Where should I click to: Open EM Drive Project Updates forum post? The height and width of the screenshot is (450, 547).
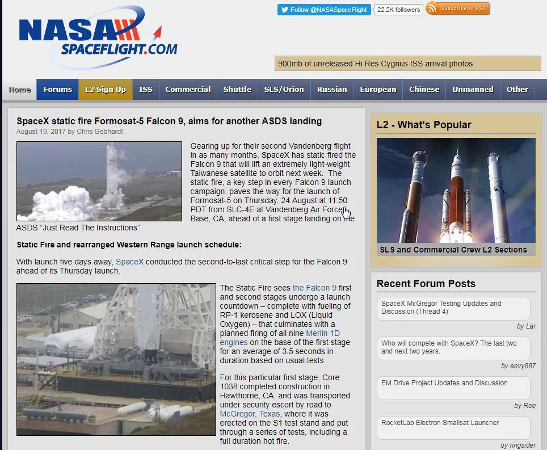point(453,388)
